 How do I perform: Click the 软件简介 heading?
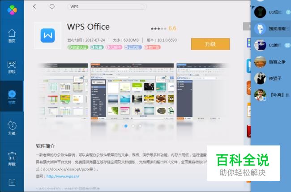pyautogui.click(x=45, y=146)
